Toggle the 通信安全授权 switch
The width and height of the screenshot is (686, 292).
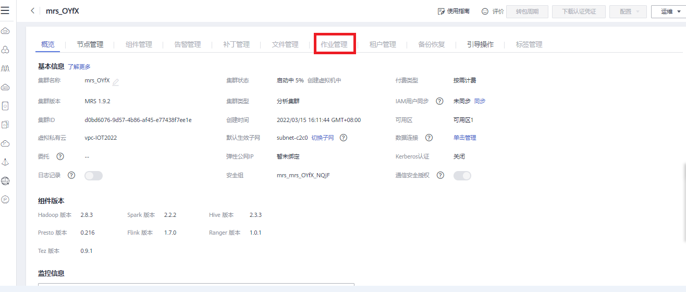click(x=462, y=176)
